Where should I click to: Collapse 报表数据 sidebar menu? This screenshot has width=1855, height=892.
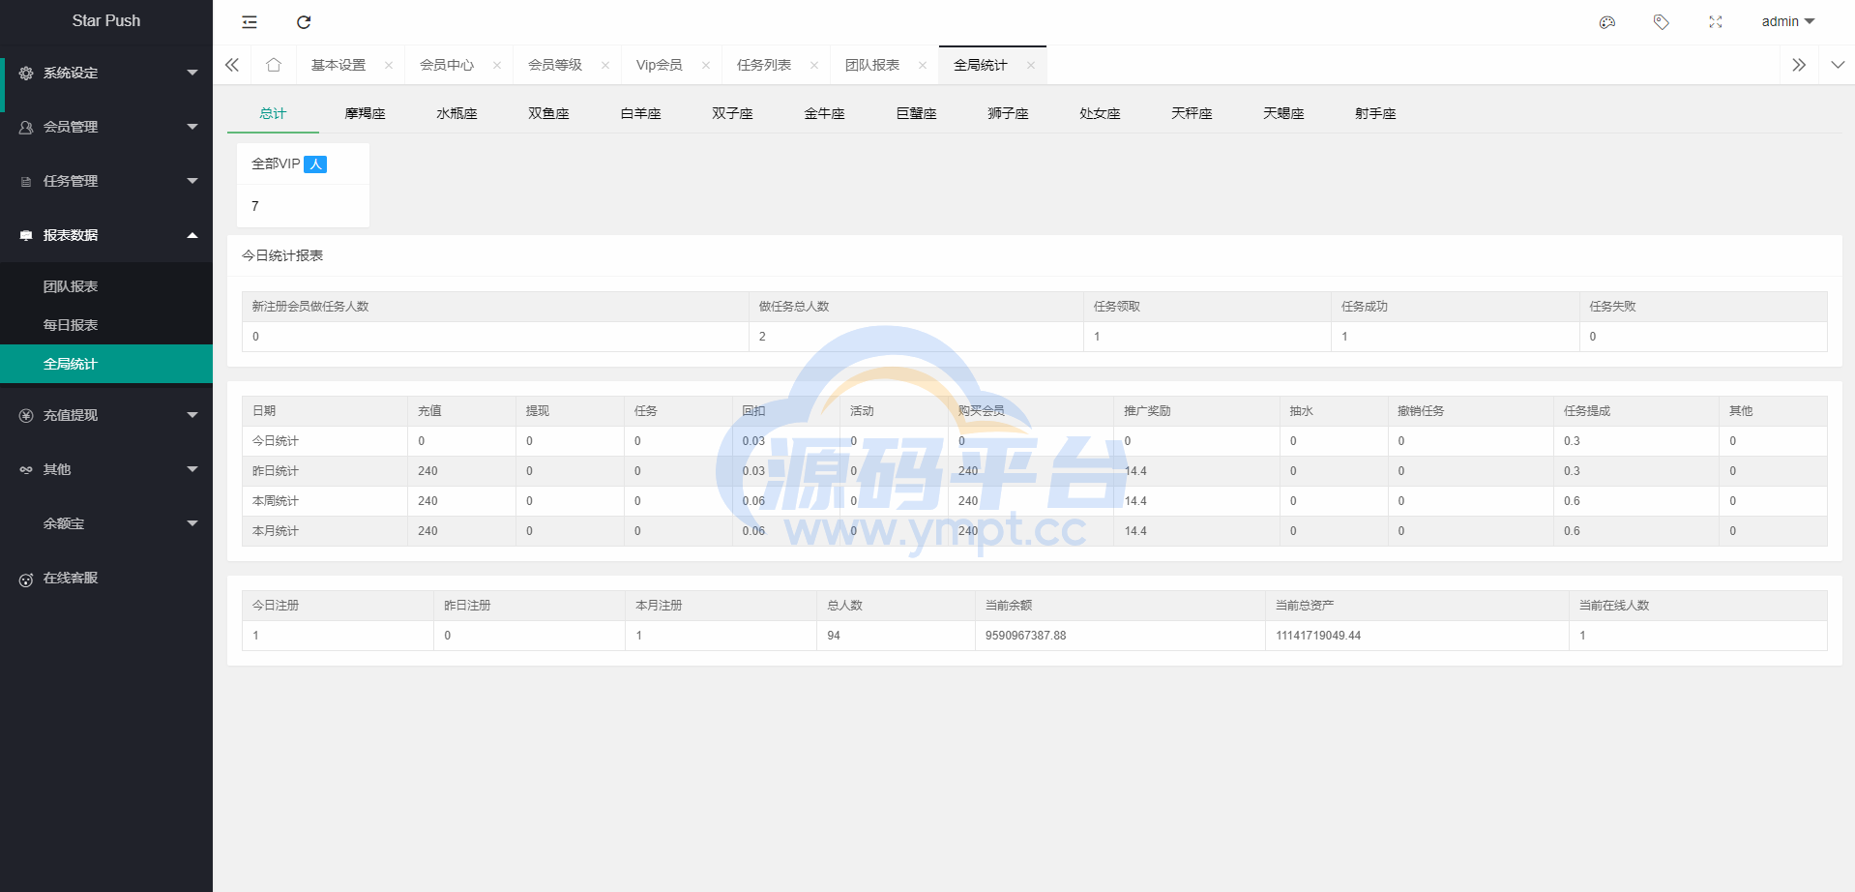click(x=106, y=235)
